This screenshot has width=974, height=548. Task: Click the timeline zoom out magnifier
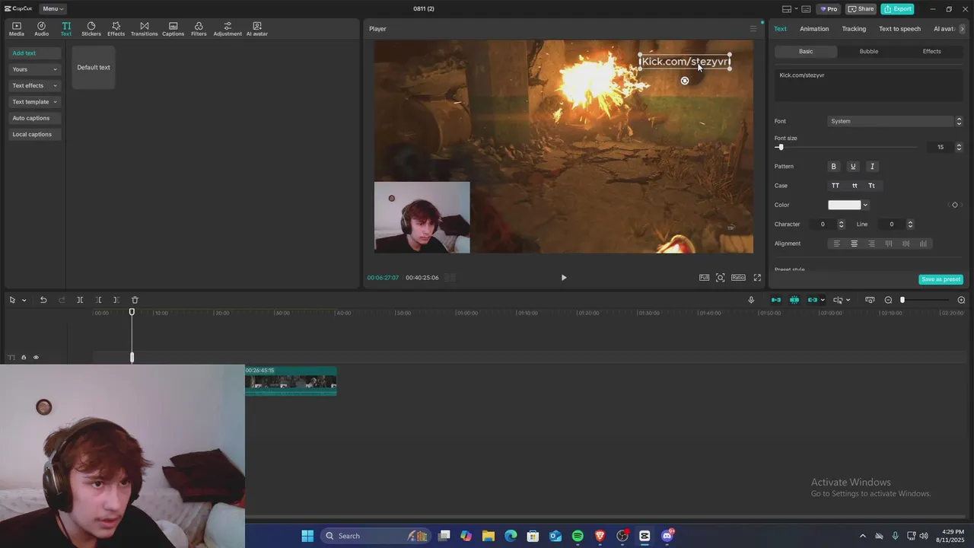coord(888,300)
